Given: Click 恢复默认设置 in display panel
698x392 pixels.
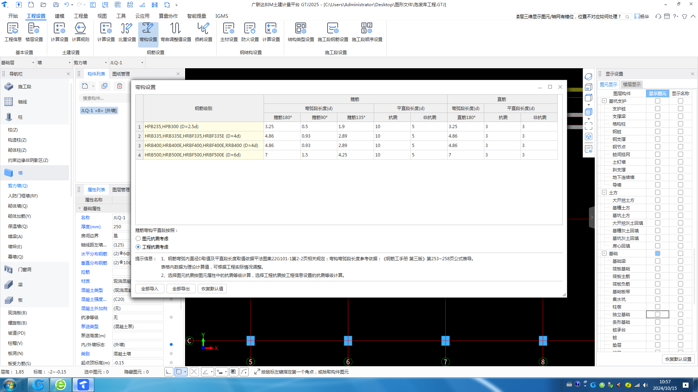Looking at the screenshot, I should [678, 359].
